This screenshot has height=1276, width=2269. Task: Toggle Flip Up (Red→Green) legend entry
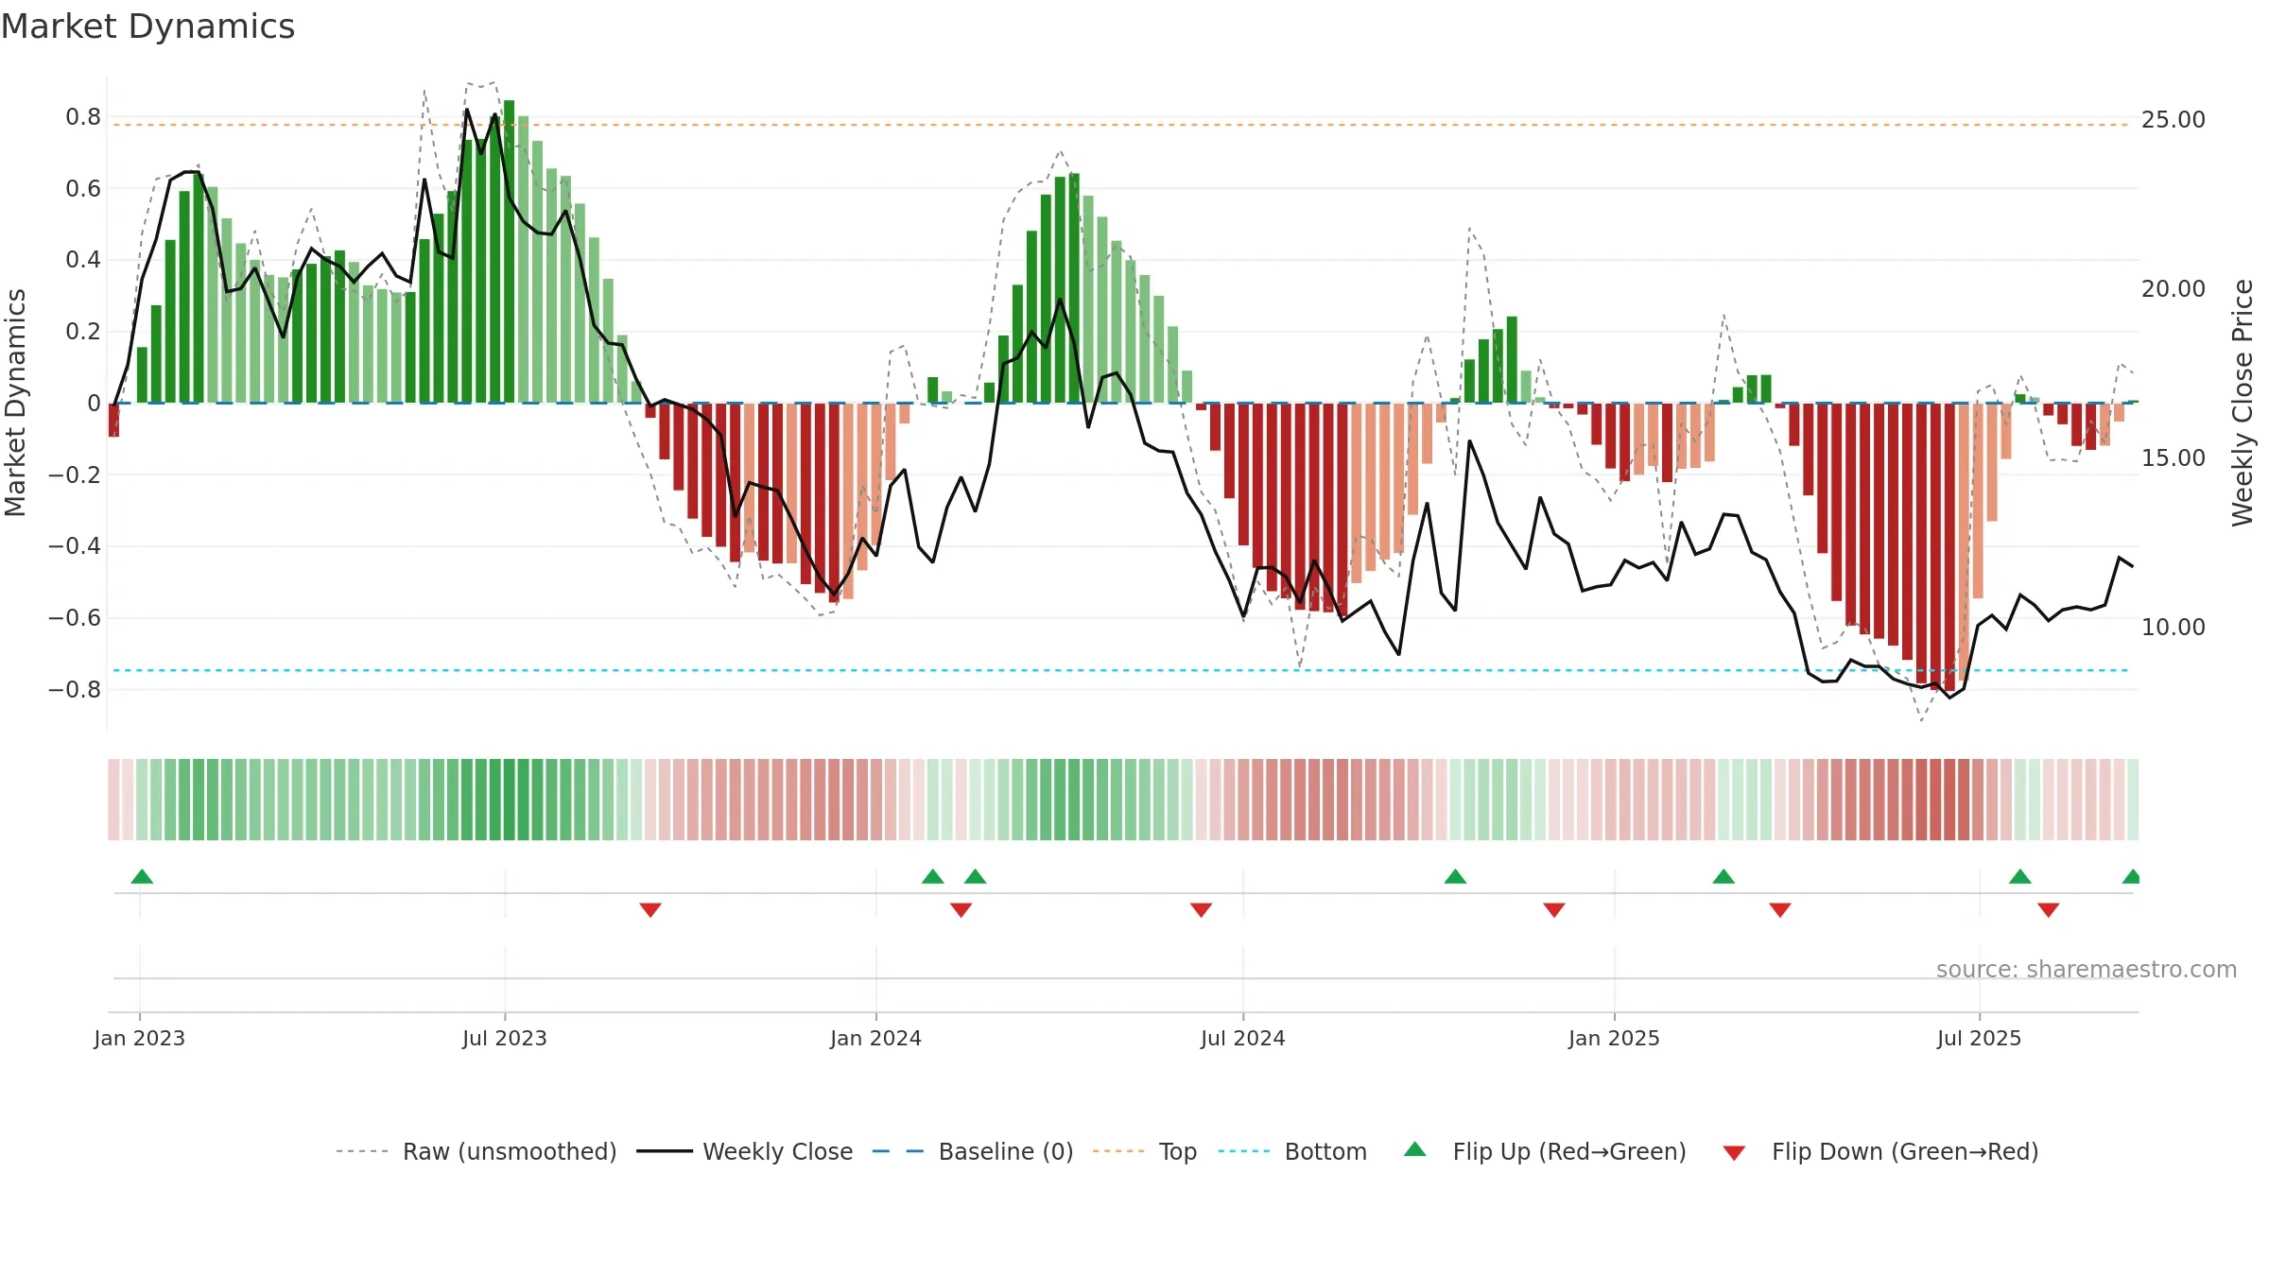pos(1545,1151)
